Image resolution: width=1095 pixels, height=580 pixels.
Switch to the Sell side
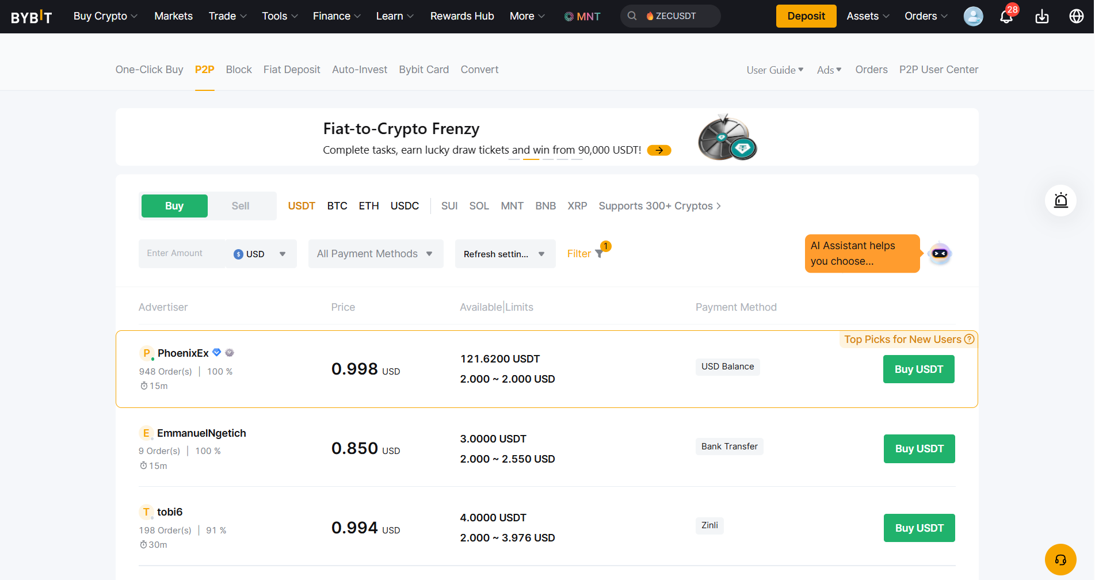[240, 205]
